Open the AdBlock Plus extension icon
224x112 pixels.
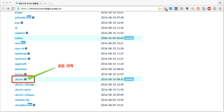coord(209,9)
